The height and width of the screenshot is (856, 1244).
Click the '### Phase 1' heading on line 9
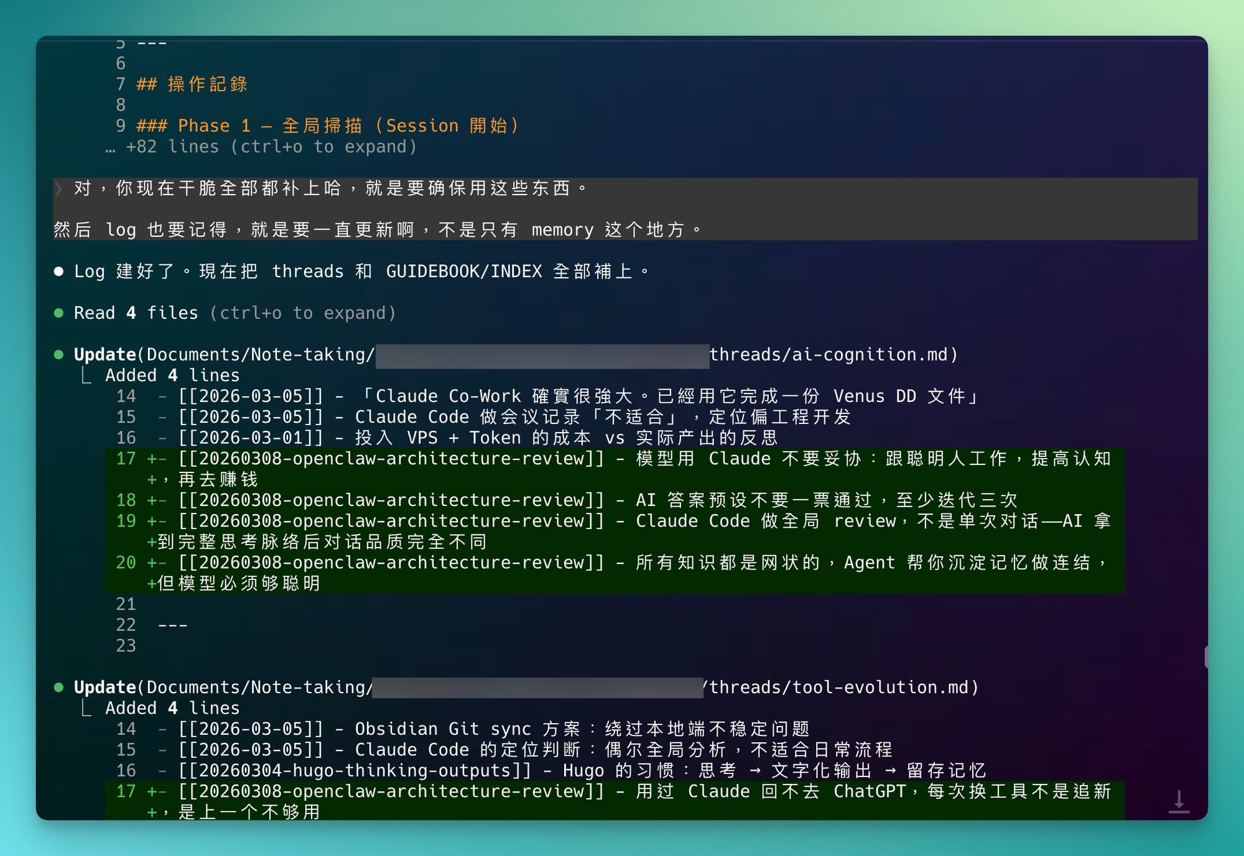point(328,126)
